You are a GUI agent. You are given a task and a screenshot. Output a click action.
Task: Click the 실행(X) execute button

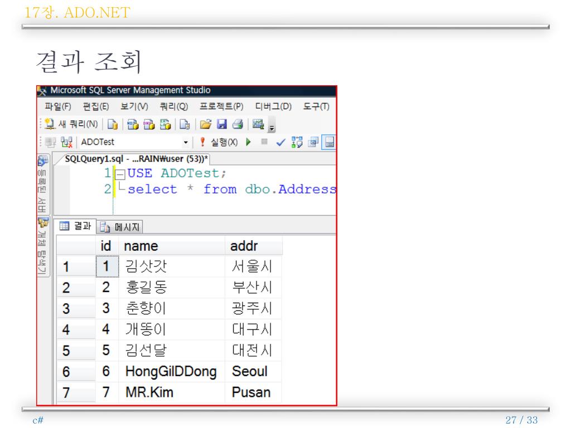pyautogui.click(x=219, y=142)
